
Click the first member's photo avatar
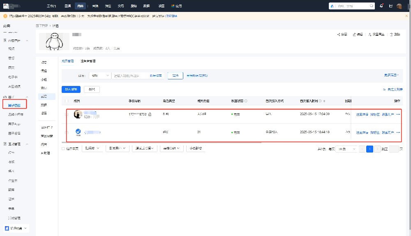[78, 114]
